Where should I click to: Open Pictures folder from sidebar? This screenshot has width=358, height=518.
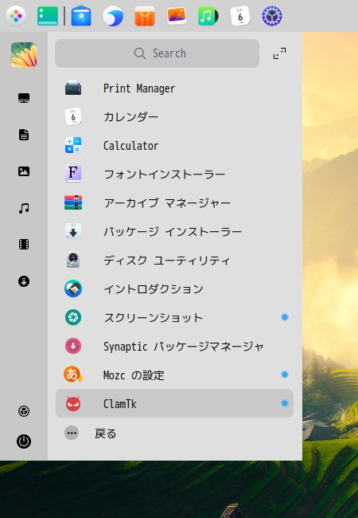[24, 171]
